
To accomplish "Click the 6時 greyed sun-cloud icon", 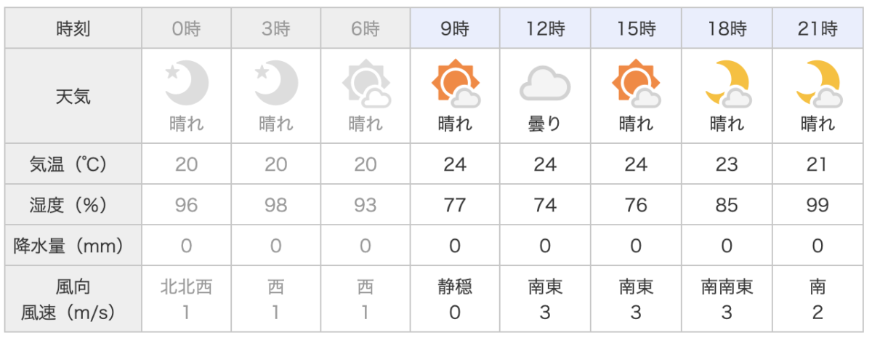I will tap(366, 84).
